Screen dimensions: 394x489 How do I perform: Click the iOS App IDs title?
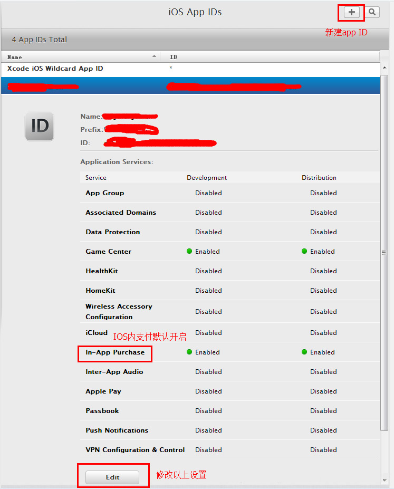195,12
